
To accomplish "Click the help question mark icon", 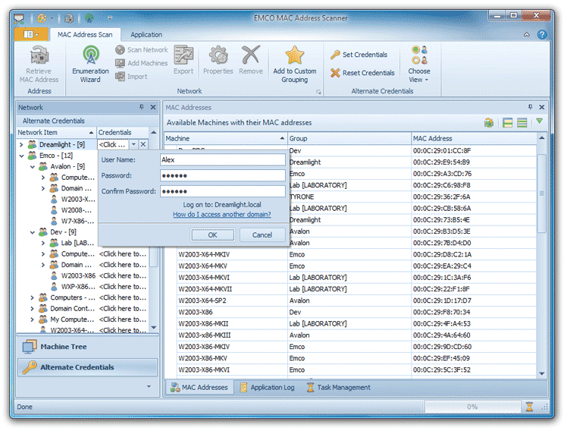I will point(542,35).
